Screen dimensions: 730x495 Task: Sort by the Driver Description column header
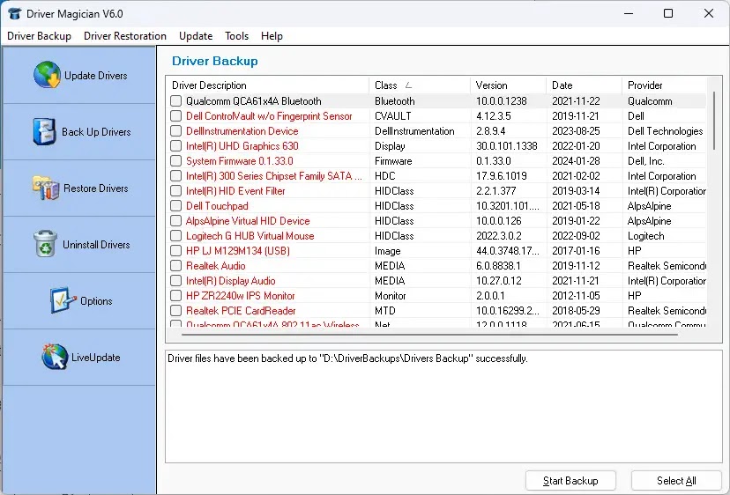268,85
